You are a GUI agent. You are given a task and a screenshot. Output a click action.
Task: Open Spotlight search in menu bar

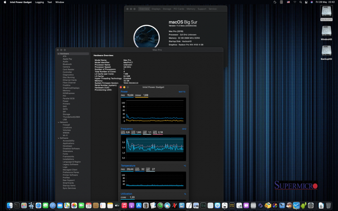tap(300, 2)
